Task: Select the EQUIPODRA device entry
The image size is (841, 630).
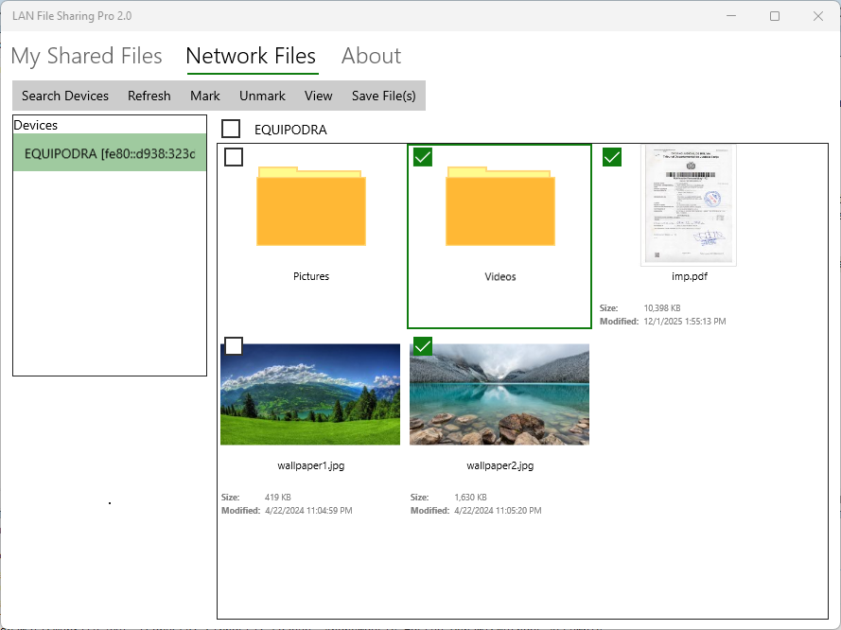Action: 109,153
